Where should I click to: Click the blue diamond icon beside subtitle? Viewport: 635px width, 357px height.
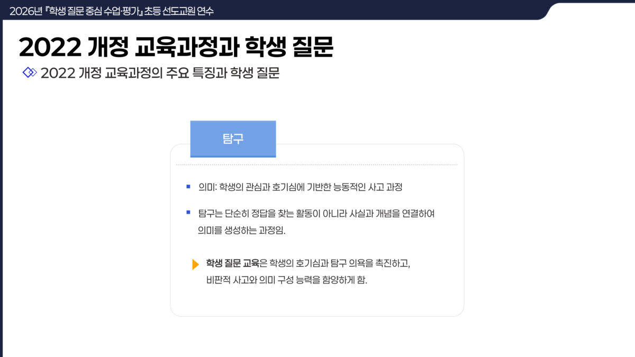coord(30,72)
